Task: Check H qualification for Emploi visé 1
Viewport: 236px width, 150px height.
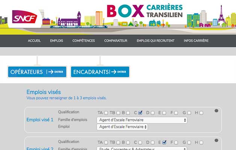Action: 201,113
